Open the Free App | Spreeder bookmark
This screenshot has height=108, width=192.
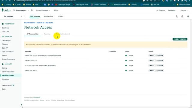click(119, 4)
